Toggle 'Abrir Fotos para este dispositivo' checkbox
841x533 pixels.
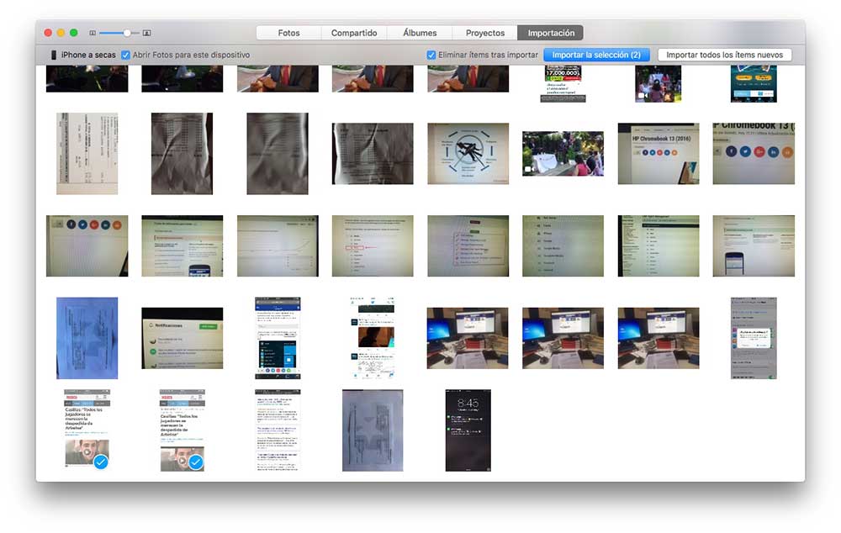tap(125, 55)
